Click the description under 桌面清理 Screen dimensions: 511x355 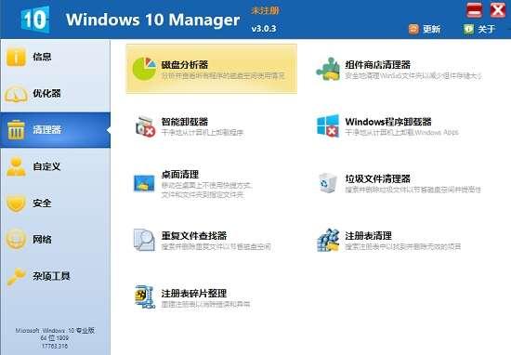point(206,191)
